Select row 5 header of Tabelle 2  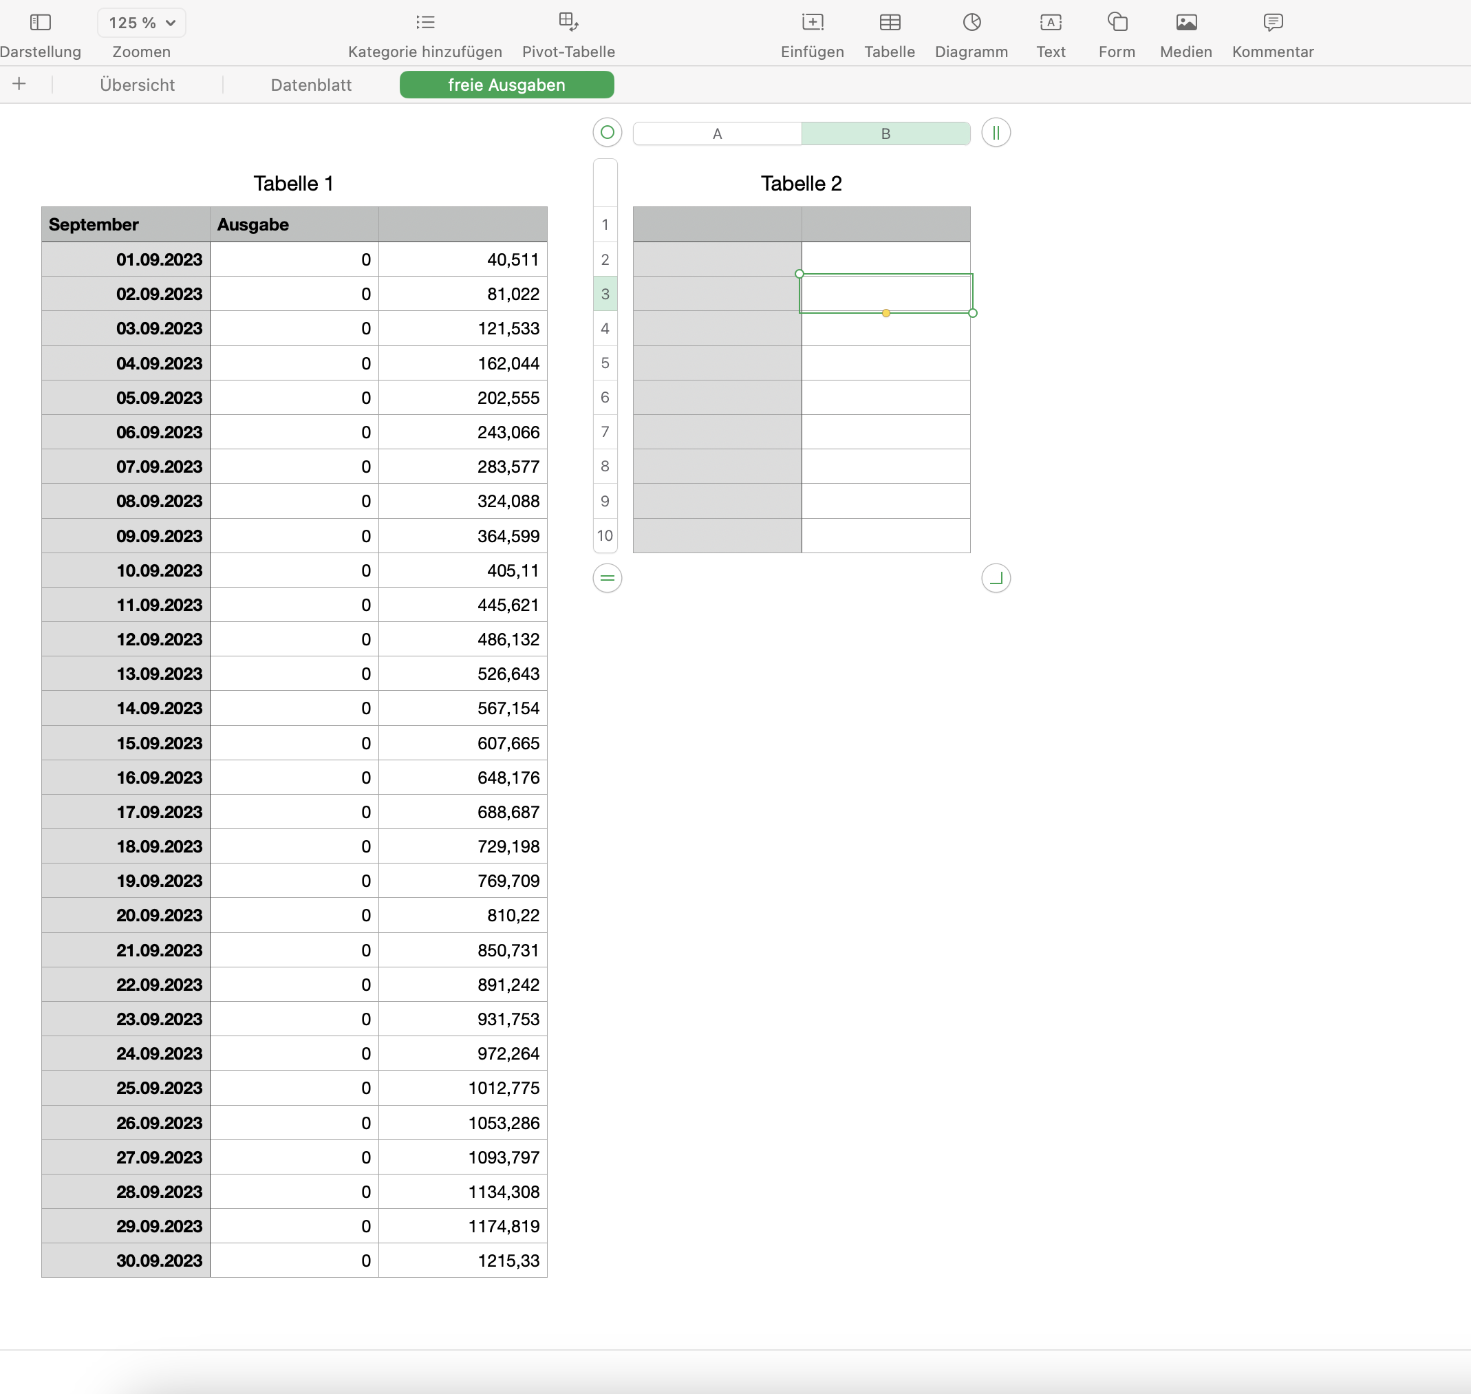point(605,363)
